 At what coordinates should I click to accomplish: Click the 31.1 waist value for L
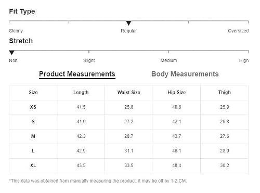pos(129,151)
